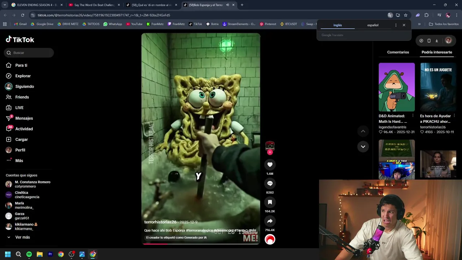This screenshot has height=260, width=462.
Task: Open the TikTok logo home link
Action: (20, 39)
